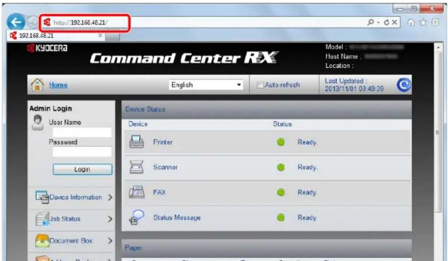Click the Device Information icon
Viewport: 448px width, 261px height.
point(42,197)
